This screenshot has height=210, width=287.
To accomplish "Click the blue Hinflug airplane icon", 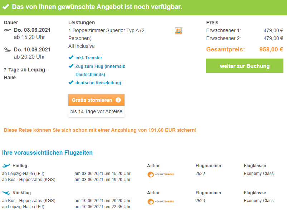I will pos(6,166).
